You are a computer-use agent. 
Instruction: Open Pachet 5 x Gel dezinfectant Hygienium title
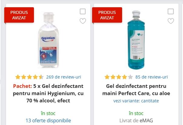[x=48, y=93]
